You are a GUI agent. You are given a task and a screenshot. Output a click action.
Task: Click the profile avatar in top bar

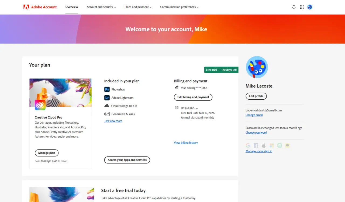pyautogui.click(x=310, y=7)
